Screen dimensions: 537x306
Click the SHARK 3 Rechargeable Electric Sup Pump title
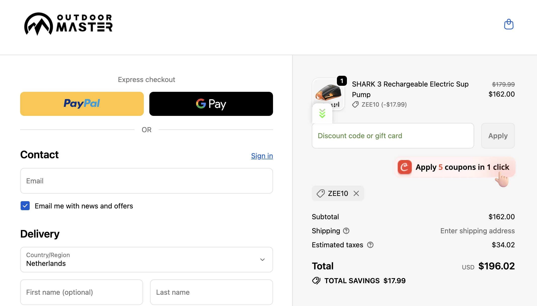pyautogui.click(x=410, y=89)
